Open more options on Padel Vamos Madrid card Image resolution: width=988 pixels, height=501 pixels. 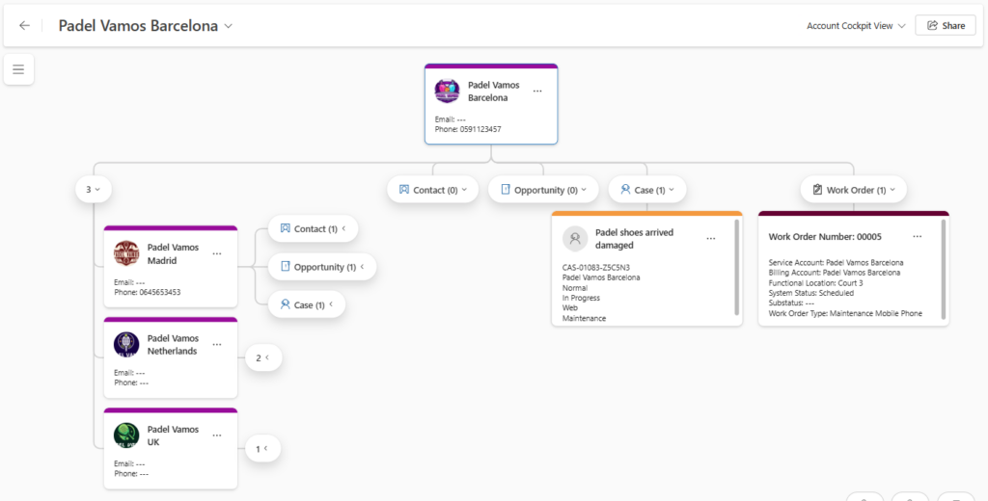pos(217,253)
